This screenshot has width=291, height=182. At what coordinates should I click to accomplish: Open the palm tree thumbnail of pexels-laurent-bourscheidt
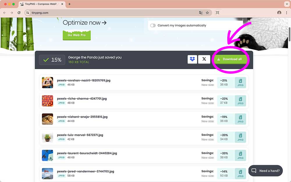tap(47, 155)
